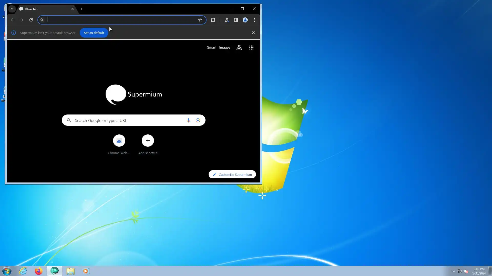Expand the tab search dropdown arrow
The width and height of the screenshot is (492, 276).
[x=12, y=9]
